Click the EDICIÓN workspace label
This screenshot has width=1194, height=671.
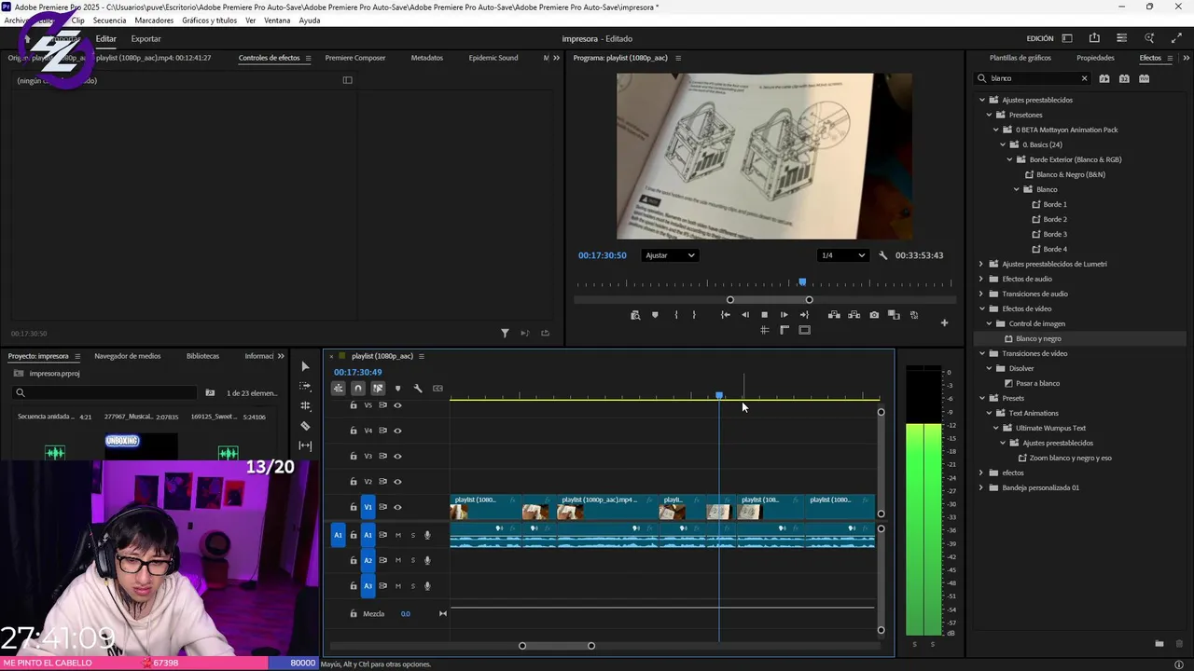pos(1040,38)
